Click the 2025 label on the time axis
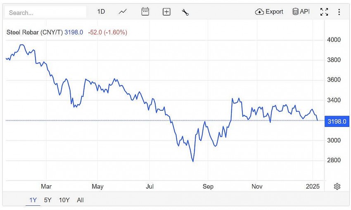 tap(313, 187)
